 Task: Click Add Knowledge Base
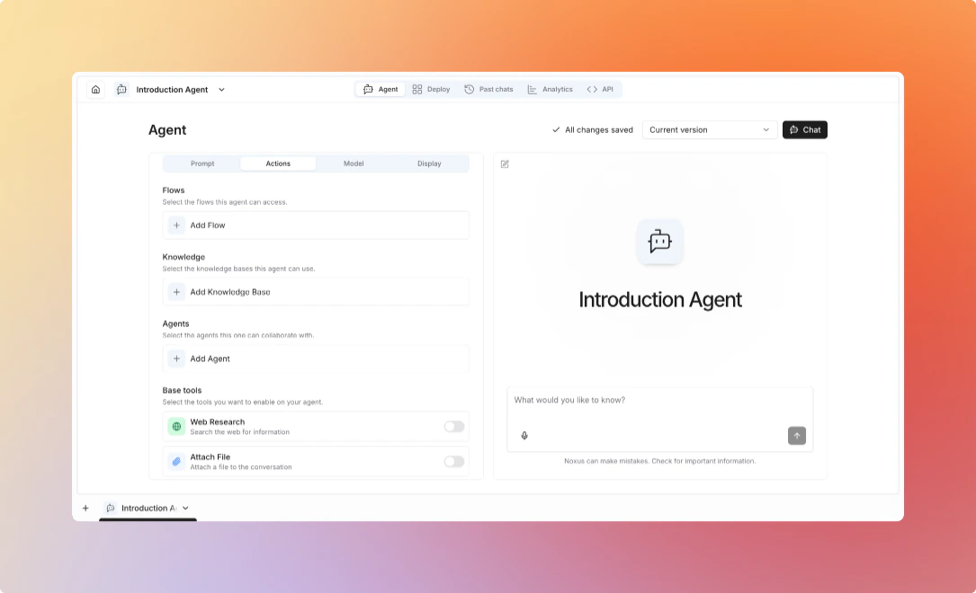(315, 291)
